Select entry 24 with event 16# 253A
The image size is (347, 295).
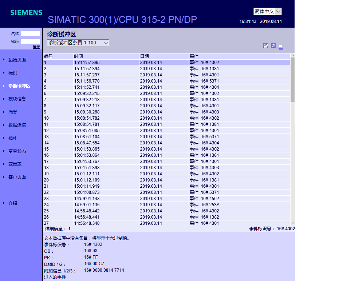click(167, 205)
